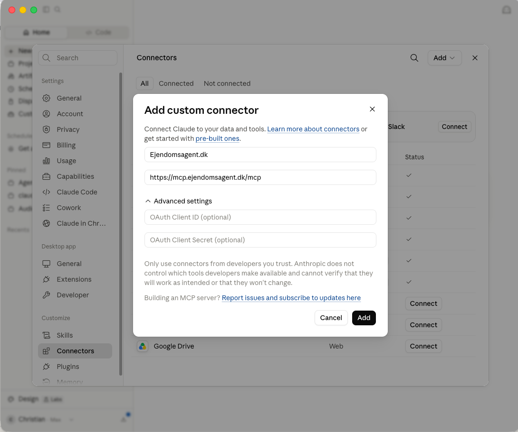
Task: Open Learn more about connectors link
Action: point(313,129)
